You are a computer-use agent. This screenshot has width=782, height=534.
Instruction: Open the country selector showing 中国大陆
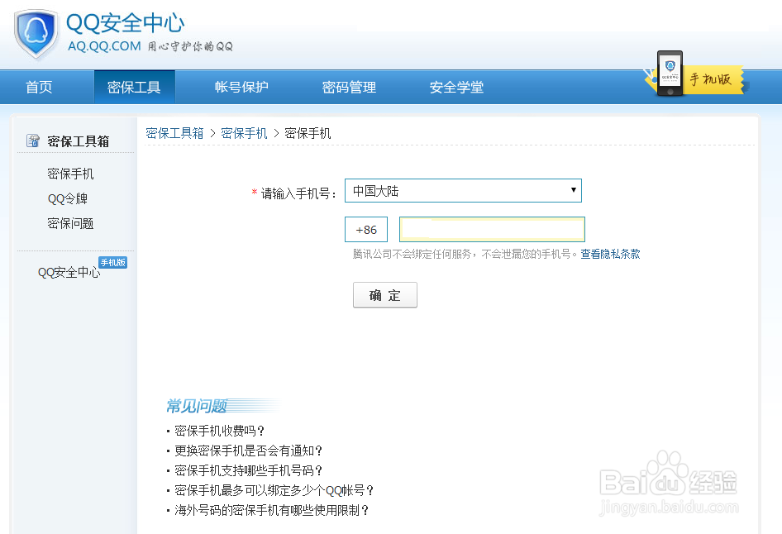coord(462,190)
